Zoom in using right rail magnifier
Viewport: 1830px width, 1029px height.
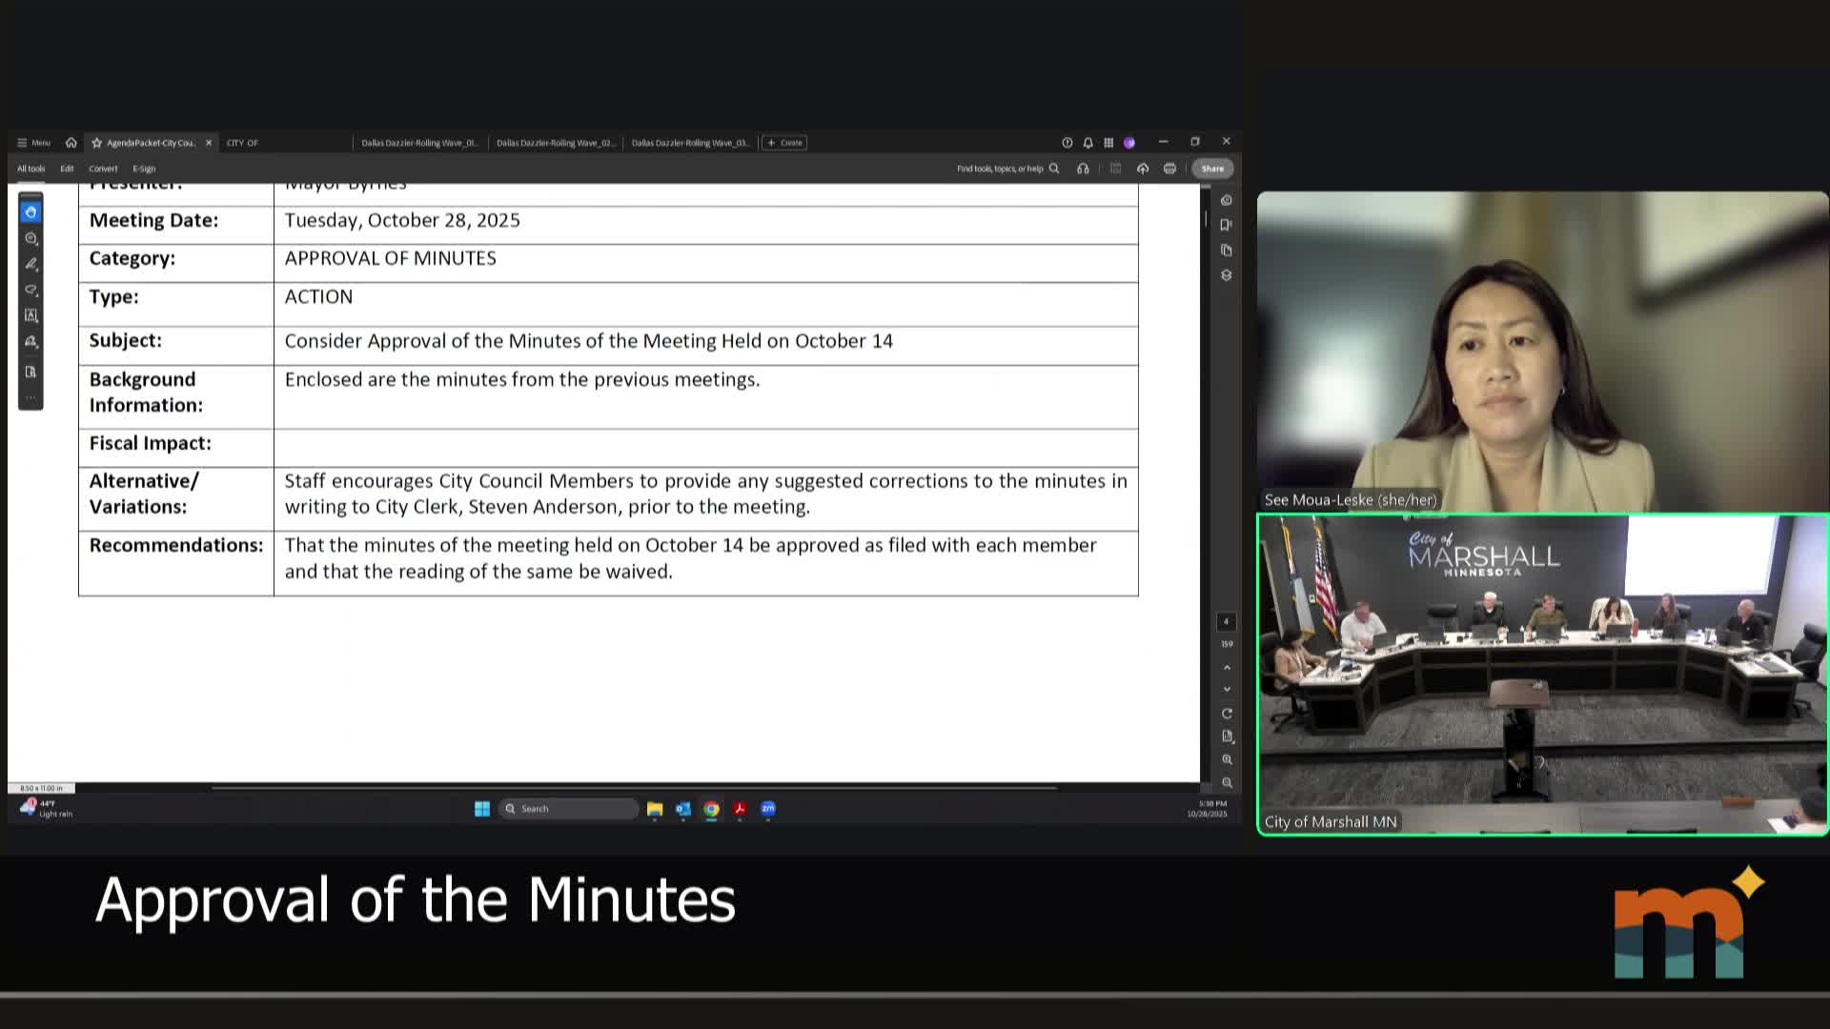[1228, 759]
